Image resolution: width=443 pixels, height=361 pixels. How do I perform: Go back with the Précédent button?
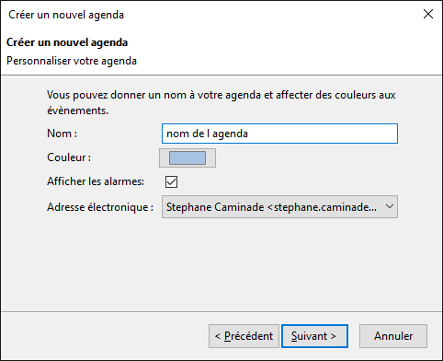pos(244,336)
